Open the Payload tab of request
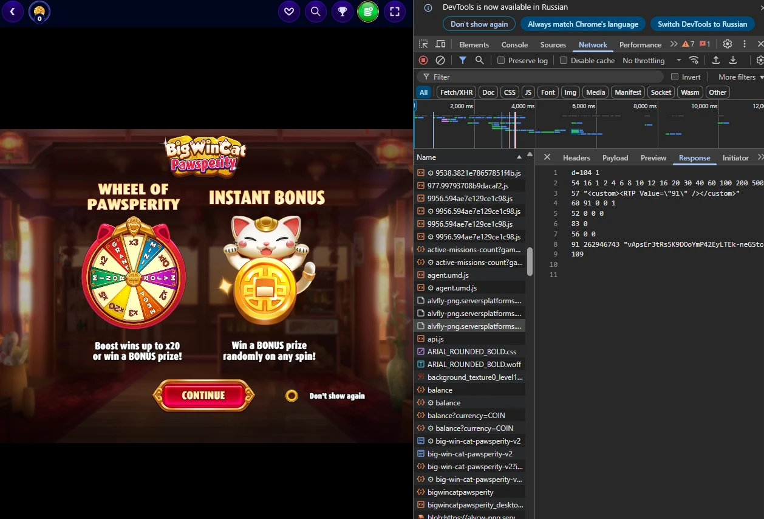The image size is (764, 519). 615,158
